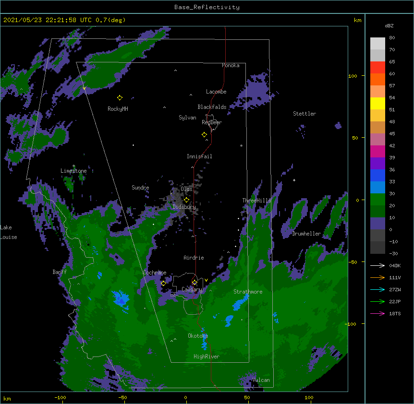This screenshot has width=414, height=404.
Task: Select the yellow diamond marker inside Calgary
Action: pos(195,283)
